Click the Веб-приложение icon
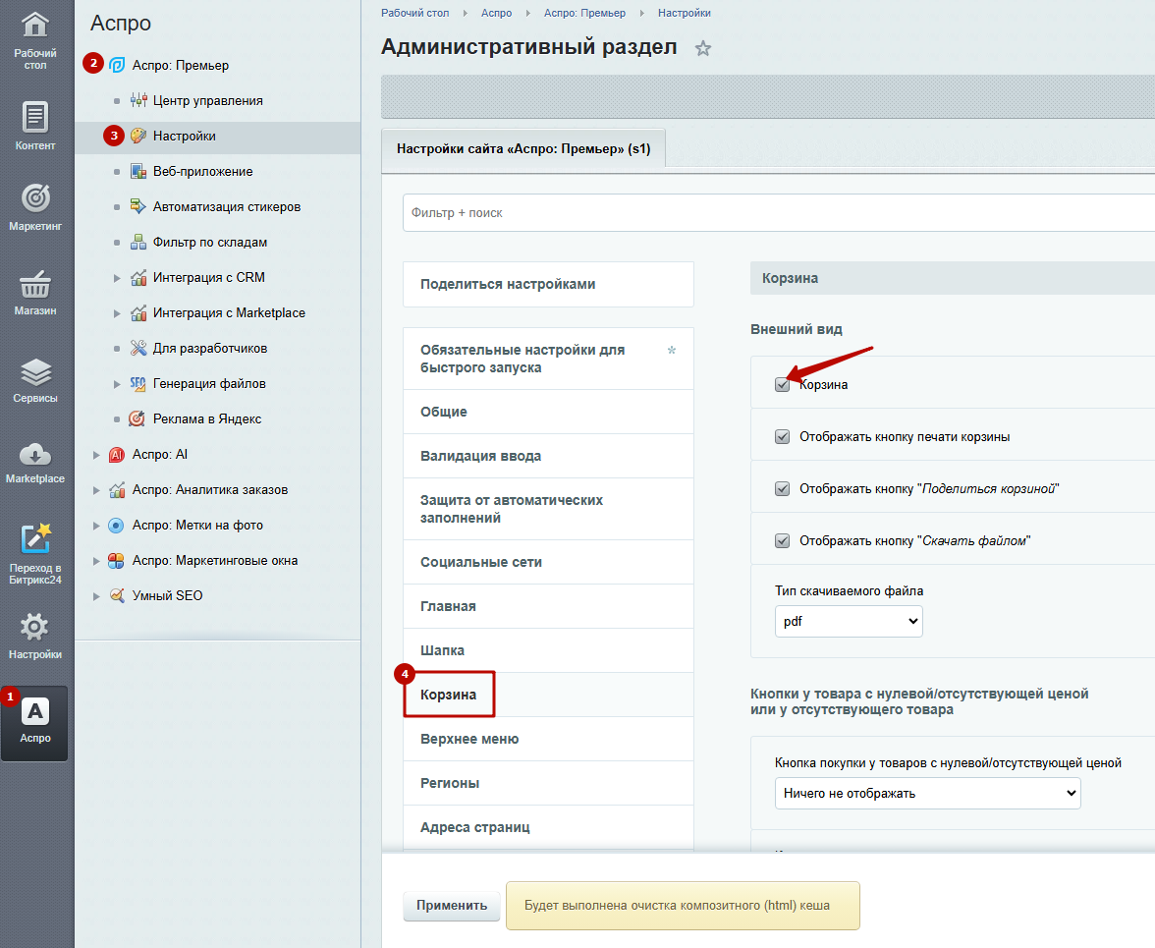This screenshot has height=948, width=1155. pos(138,171)
